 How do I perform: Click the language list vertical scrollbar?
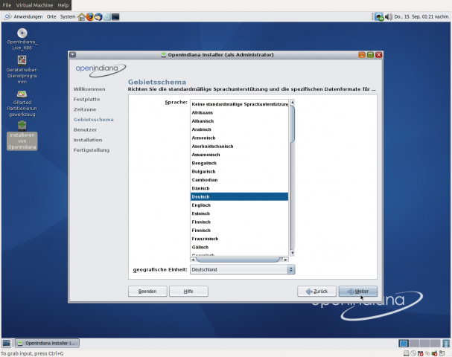click(292, 178)
